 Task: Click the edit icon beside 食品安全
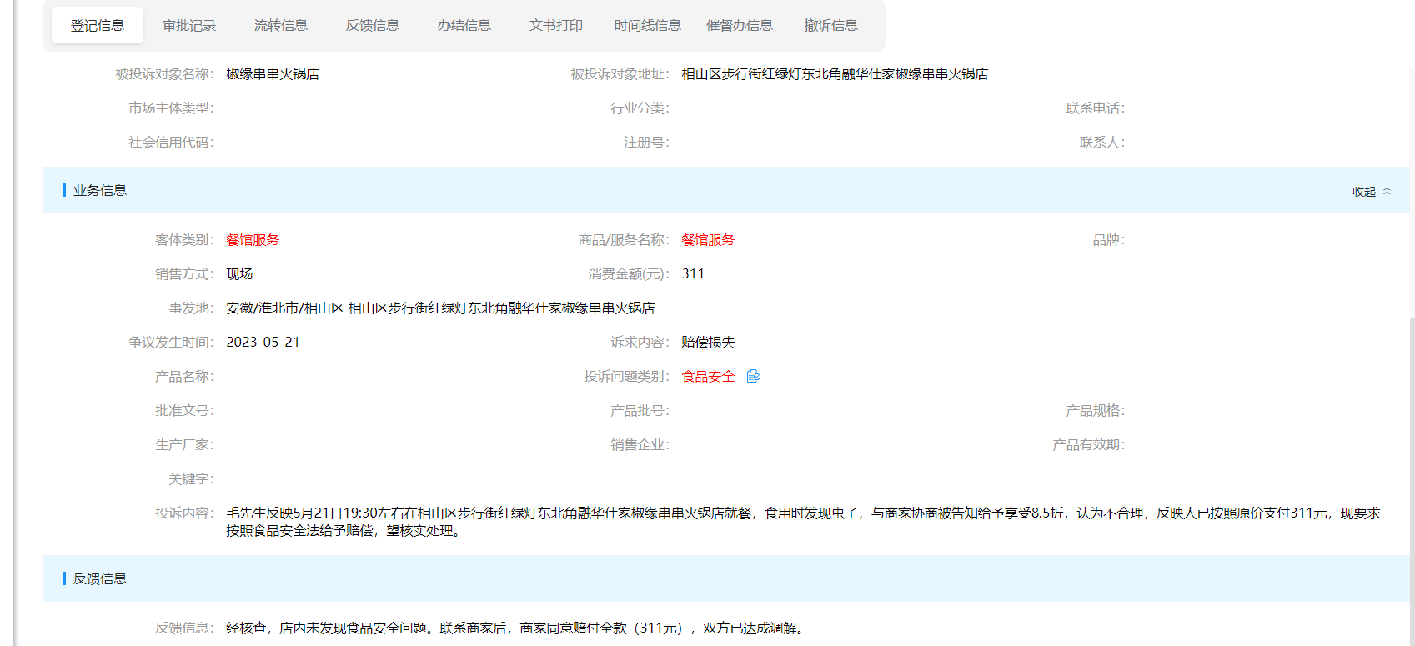(x=754, y=376)
